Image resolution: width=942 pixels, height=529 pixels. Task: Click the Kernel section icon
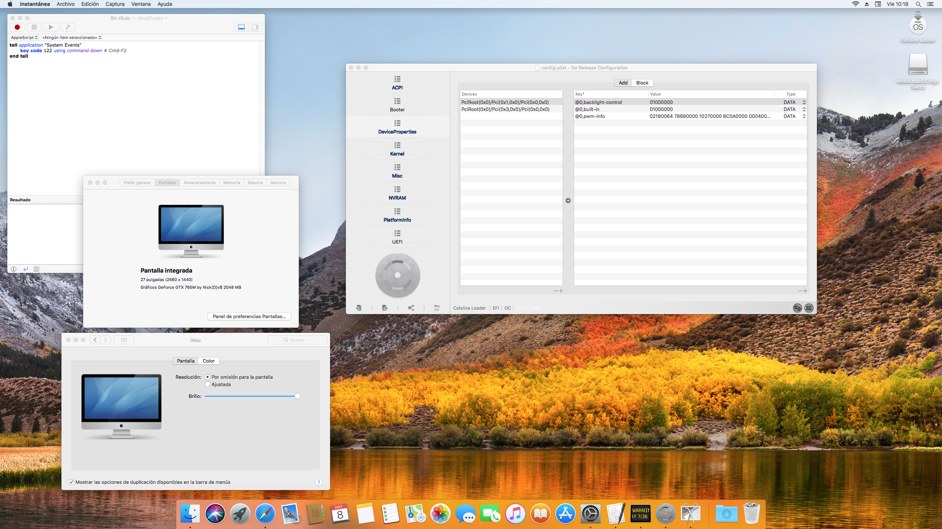397,145
